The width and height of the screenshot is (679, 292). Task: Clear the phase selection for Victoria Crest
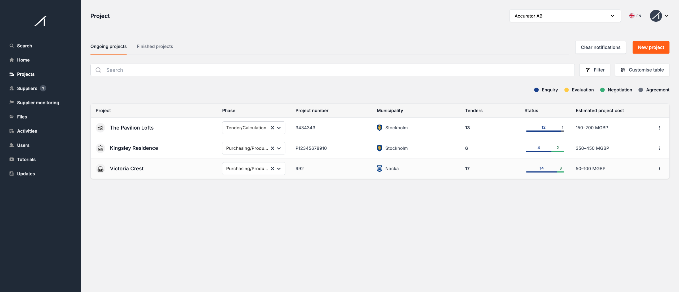pos(272,169)
